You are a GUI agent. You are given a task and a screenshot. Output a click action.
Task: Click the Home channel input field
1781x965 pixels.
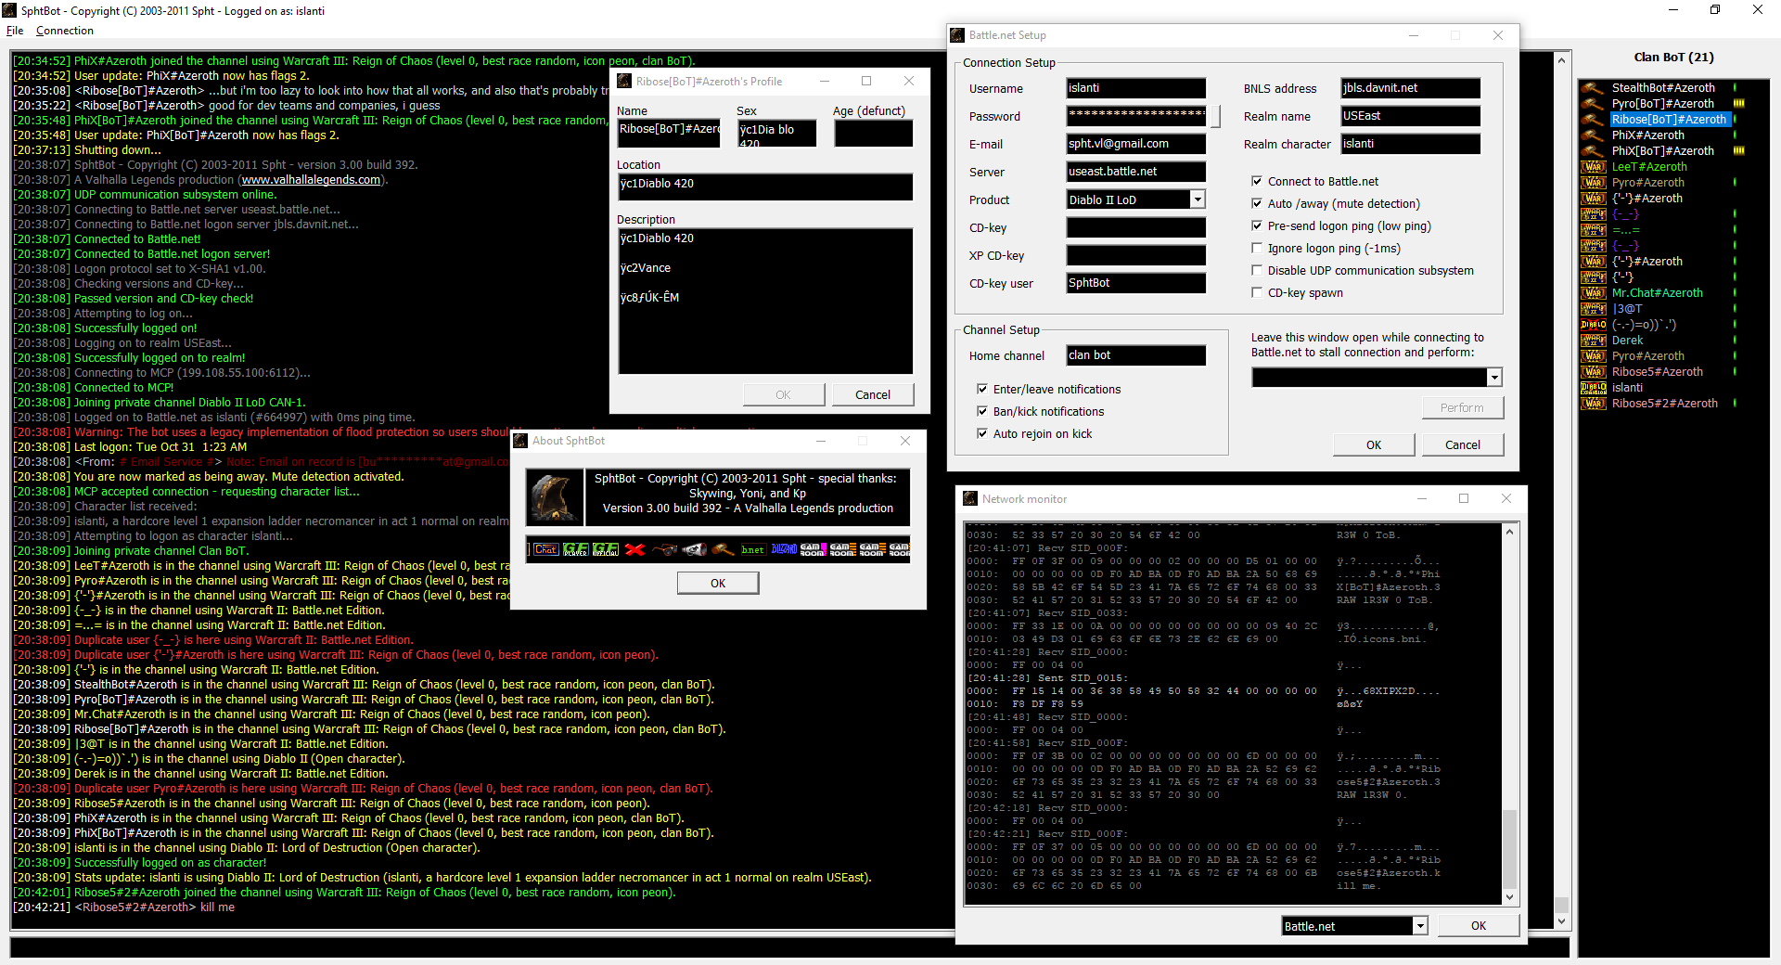coord(1136,355)
